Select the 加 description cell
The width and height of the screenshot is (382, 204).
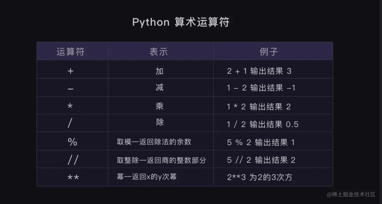tap(159, 71)
